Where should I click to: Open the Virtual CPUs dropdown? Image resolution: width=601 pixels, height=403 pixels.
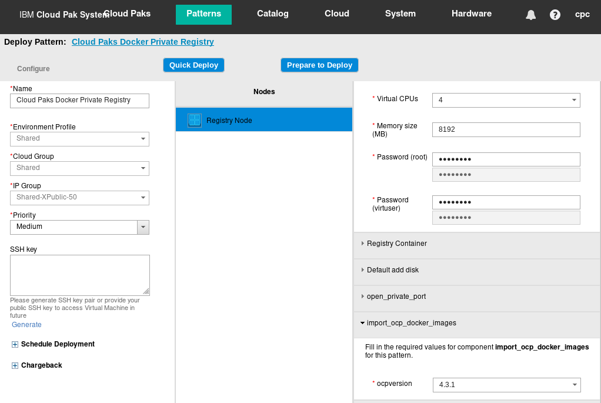[x=506, y=100]
